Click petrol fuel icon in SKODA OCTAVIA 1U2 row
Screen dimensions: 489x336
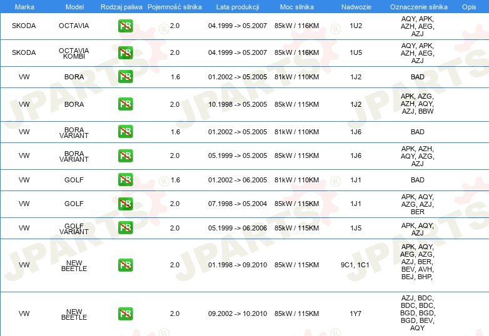tap(125, 26)
